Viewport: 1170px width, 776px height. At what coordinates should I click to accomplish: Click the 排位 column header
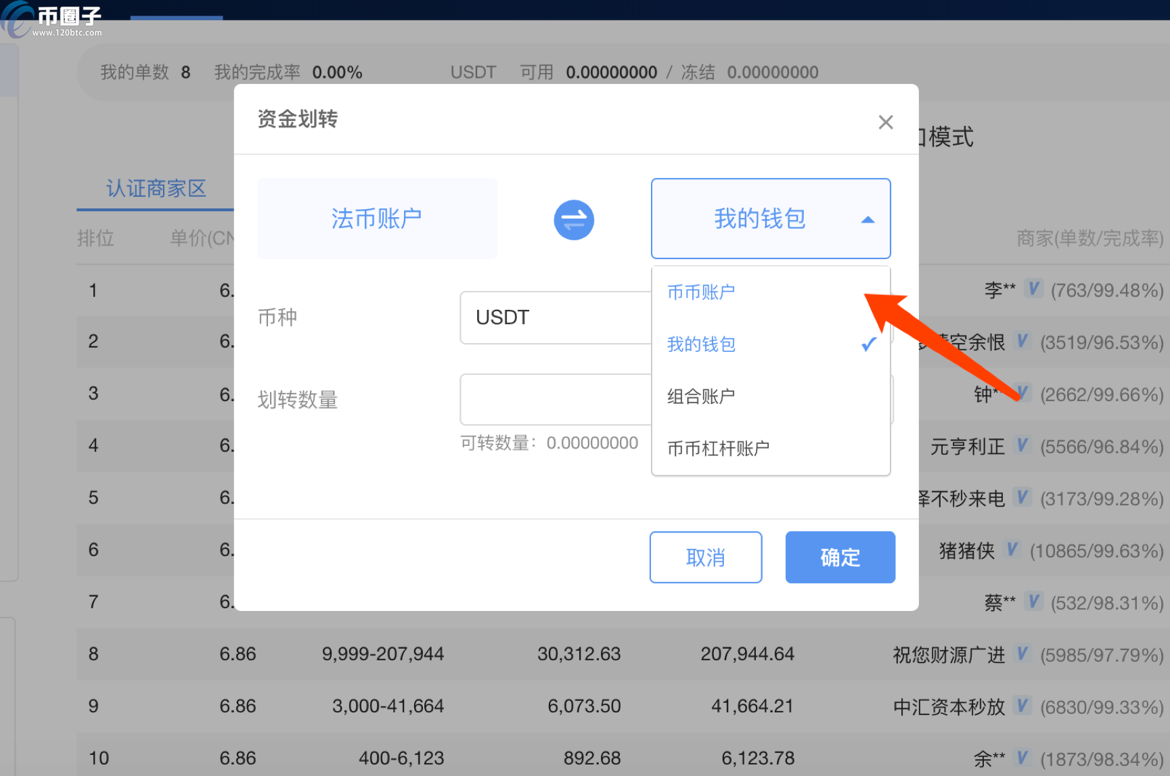[95, 238]
